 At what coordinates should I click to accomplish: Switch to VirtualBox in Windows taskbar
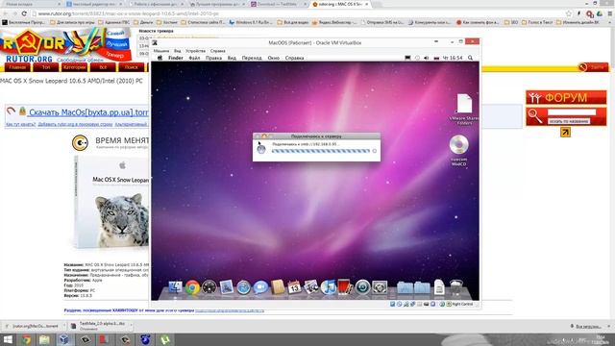pos(64,339)
